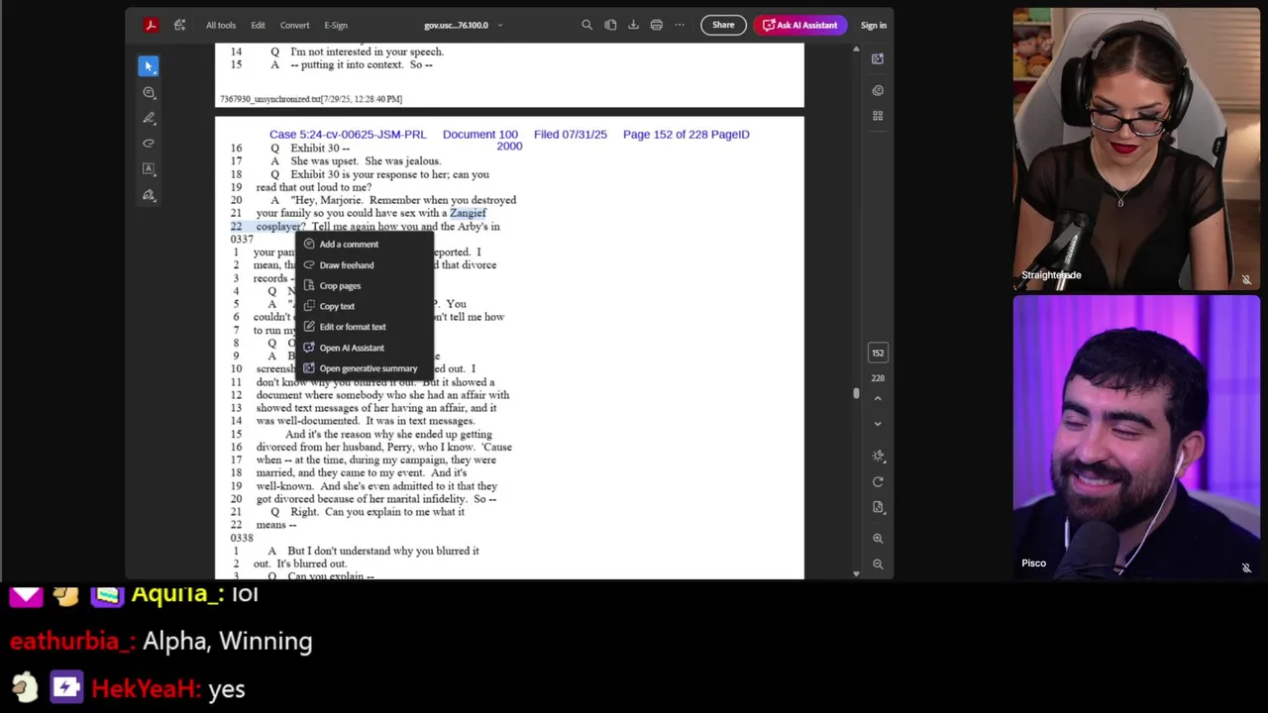
Task: Go to previous page with up chevron
Action: [878, 398]
